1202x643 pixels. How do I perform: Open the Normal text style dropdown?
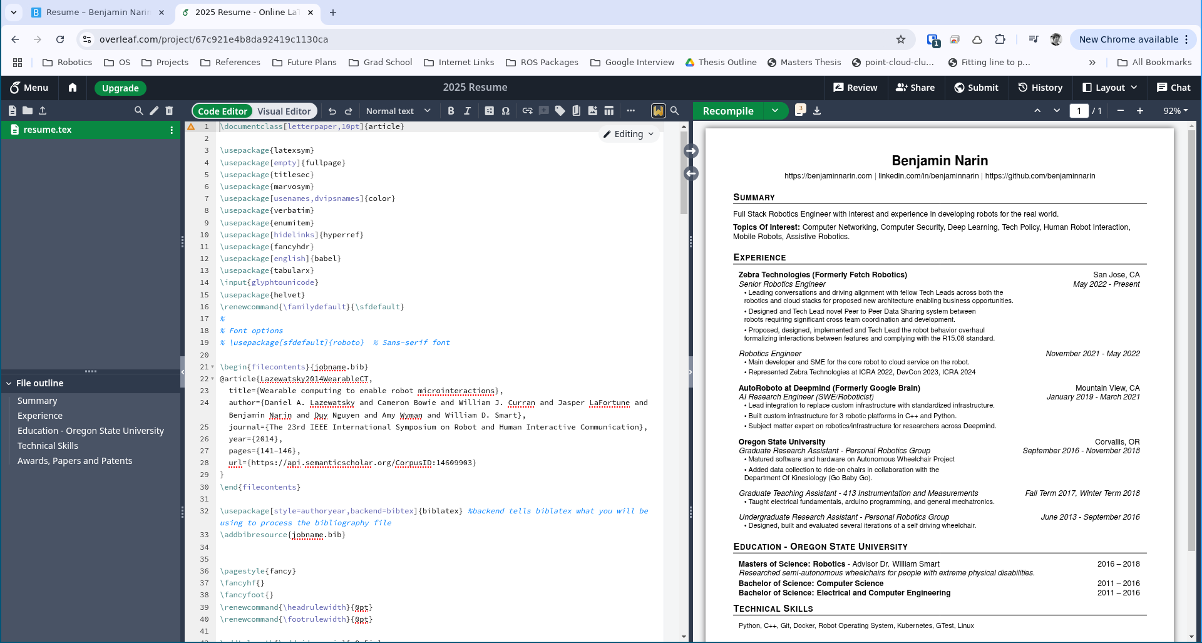[398, 111]
